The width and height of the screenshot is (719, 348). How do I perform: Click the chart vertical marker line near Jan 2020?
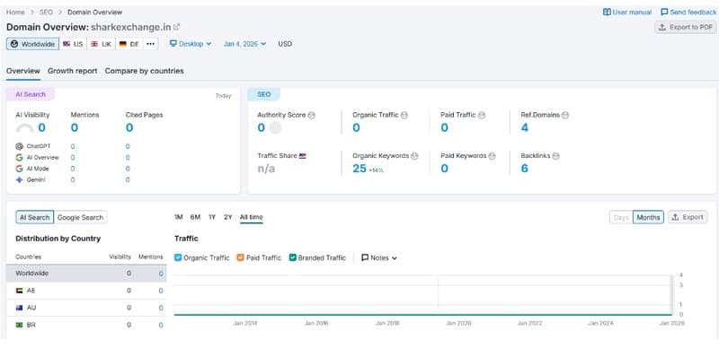(x=438, y=295)
